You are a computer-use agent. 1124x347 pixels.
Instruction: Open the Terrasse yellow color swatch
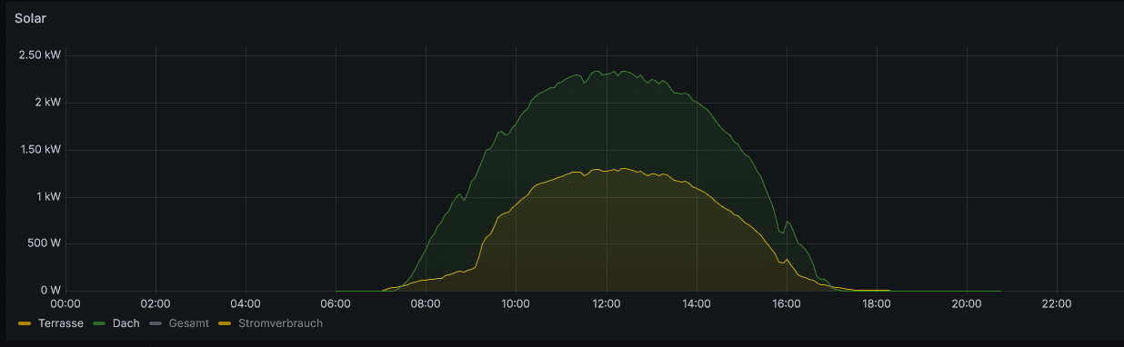(x=25, y=323)
